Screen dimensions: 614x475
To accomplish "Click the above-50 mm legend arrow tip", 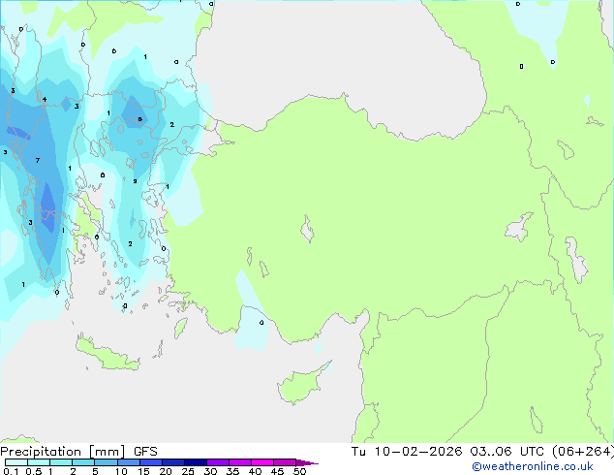I will pyautogui.click(x=307, y=462).
